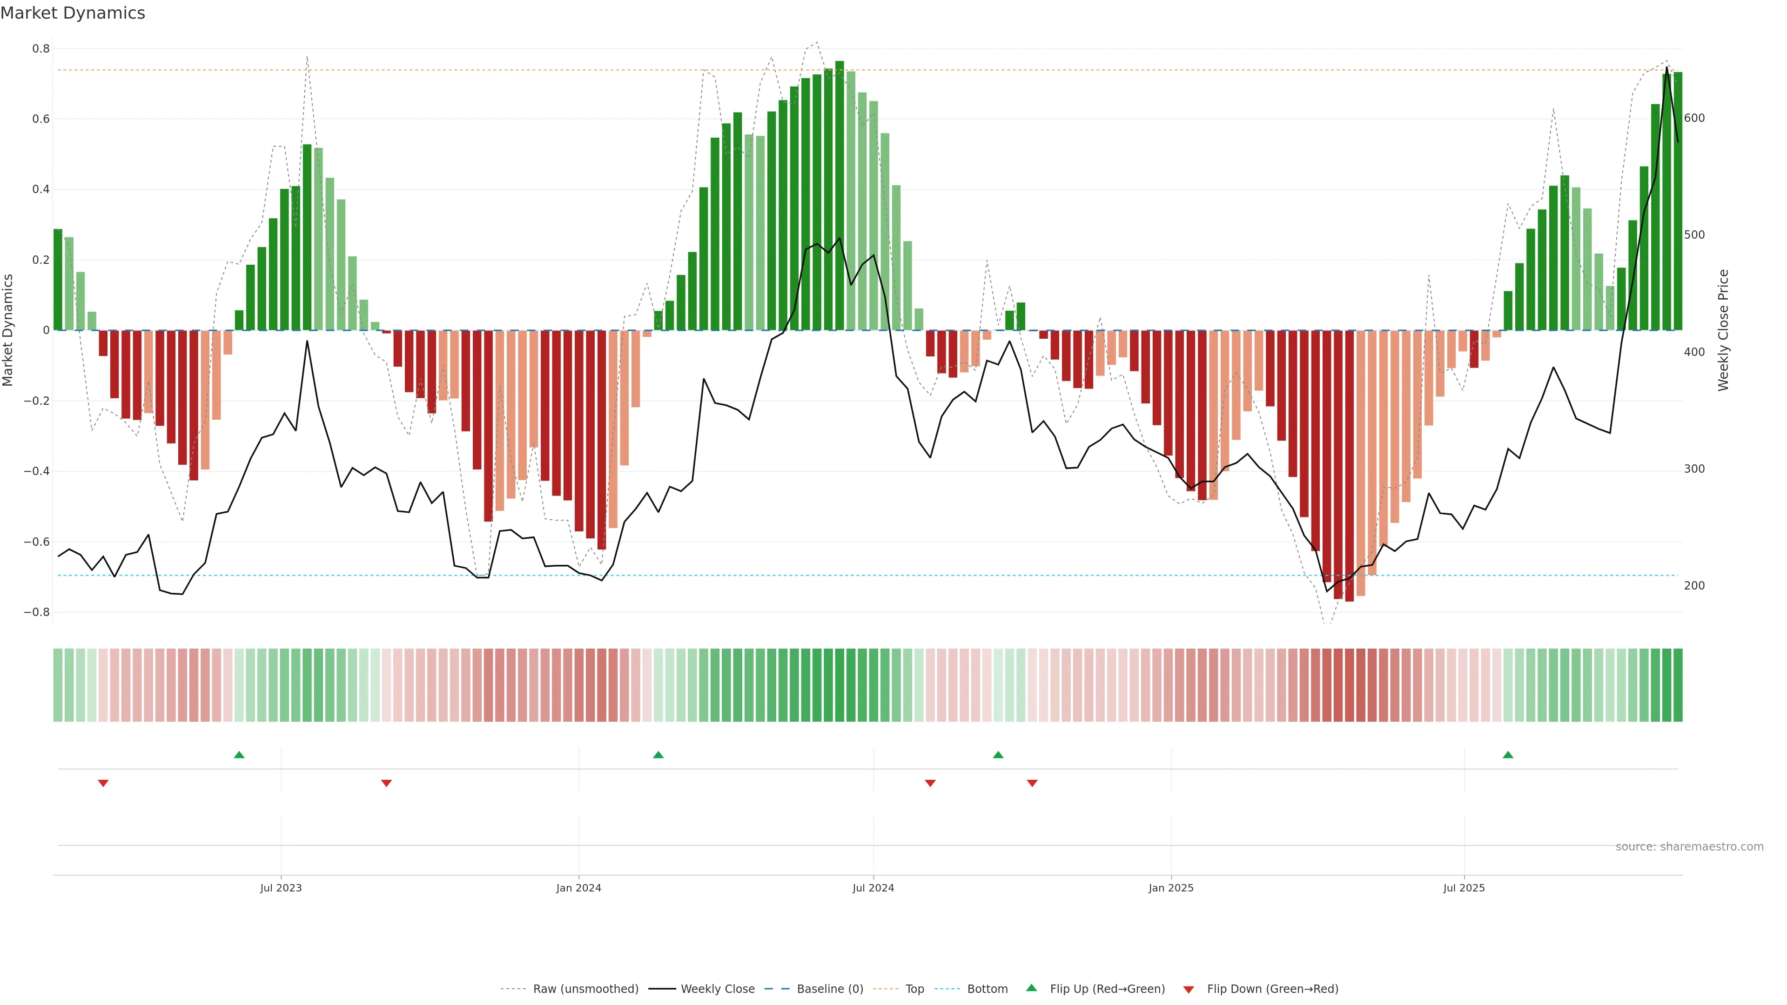Click the first green flip-up triangle before Jul 2023
The image size is (1787, 1005).
coord(239,755)
